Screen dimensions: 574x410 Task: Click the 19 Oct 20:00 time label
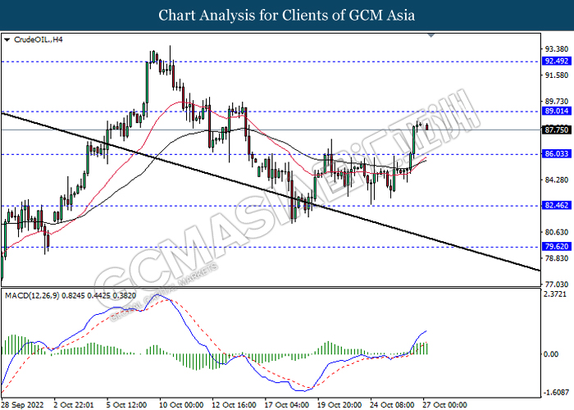339,405
